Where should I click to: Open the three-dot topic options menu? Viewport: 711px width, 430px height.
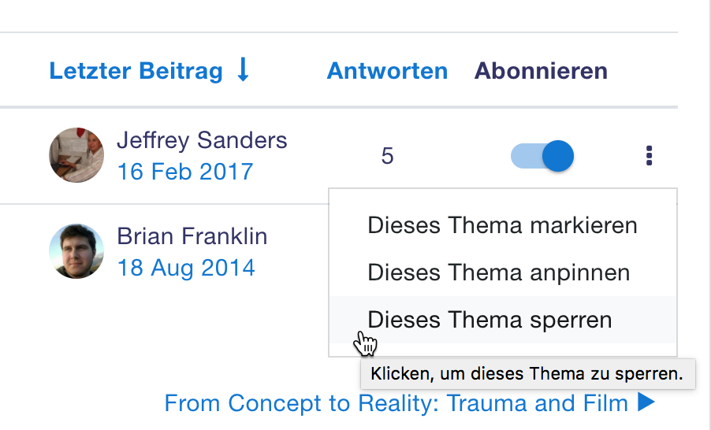(x=649, y=155)
